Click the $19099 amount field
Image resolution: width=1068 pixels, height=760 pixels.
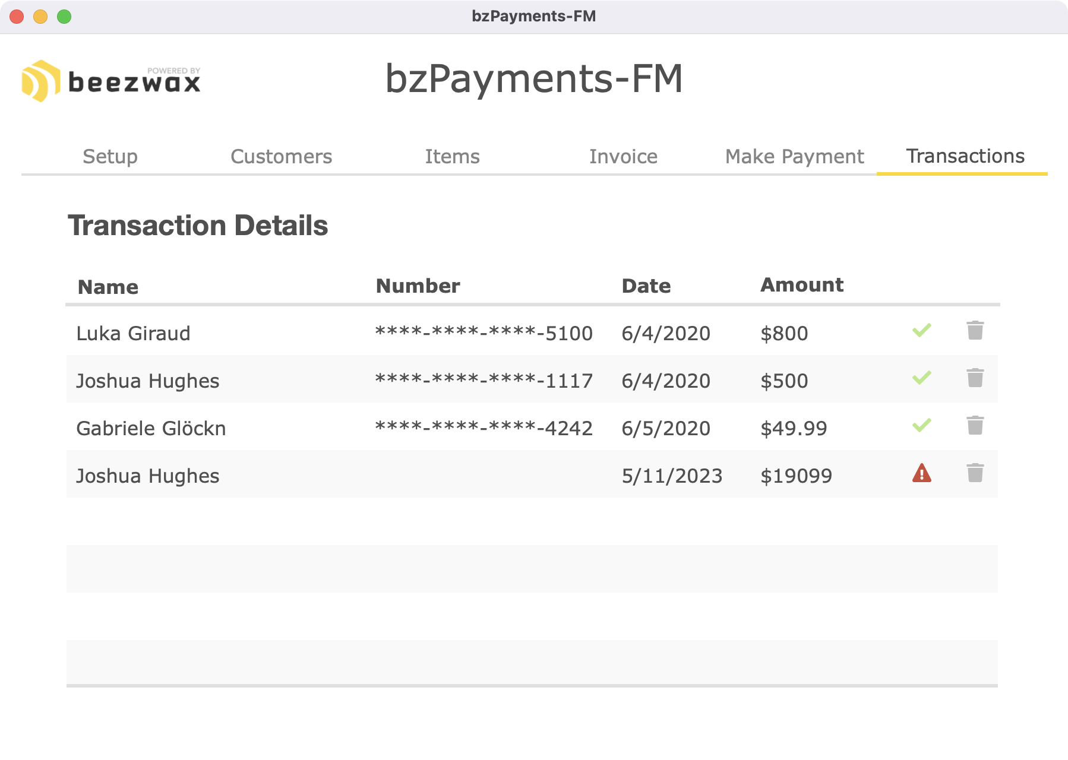point(796,476)
